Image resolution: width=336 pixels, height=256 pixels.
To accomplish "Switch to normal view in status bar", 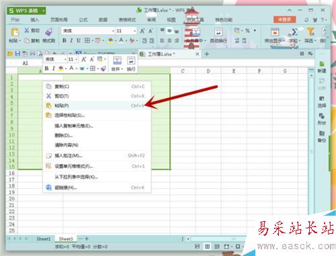I will click(208, 247).
